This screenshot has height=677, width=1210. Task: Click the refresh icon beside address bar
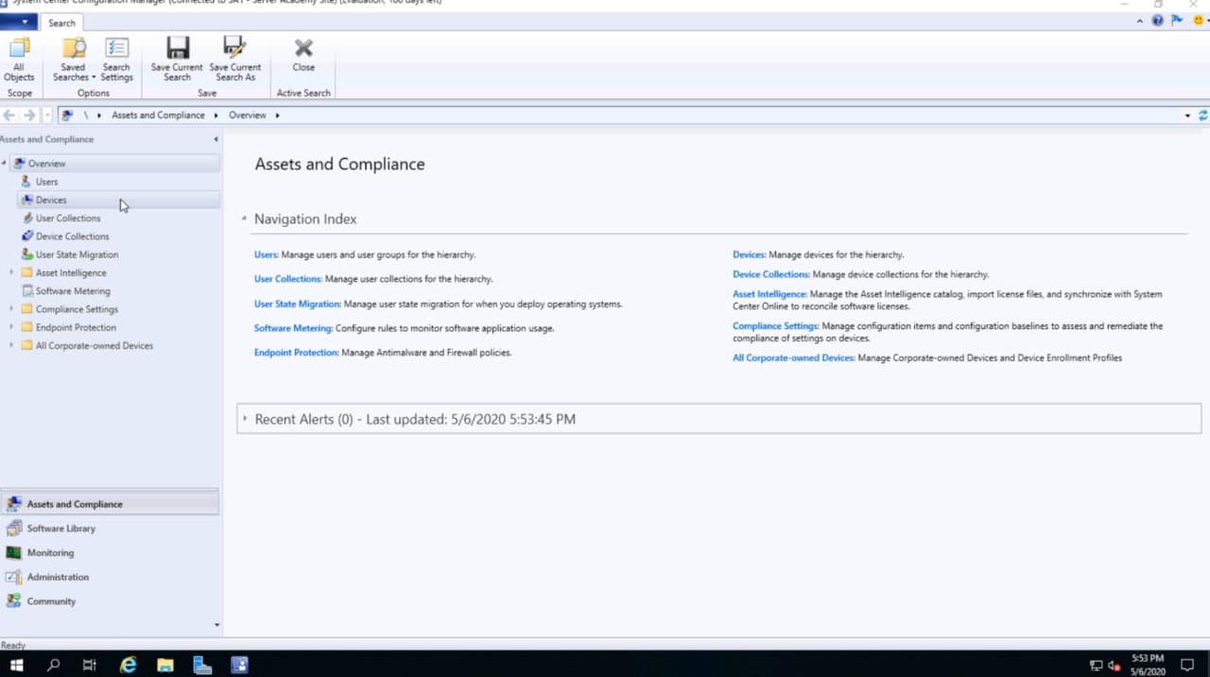click(1202, 115)
